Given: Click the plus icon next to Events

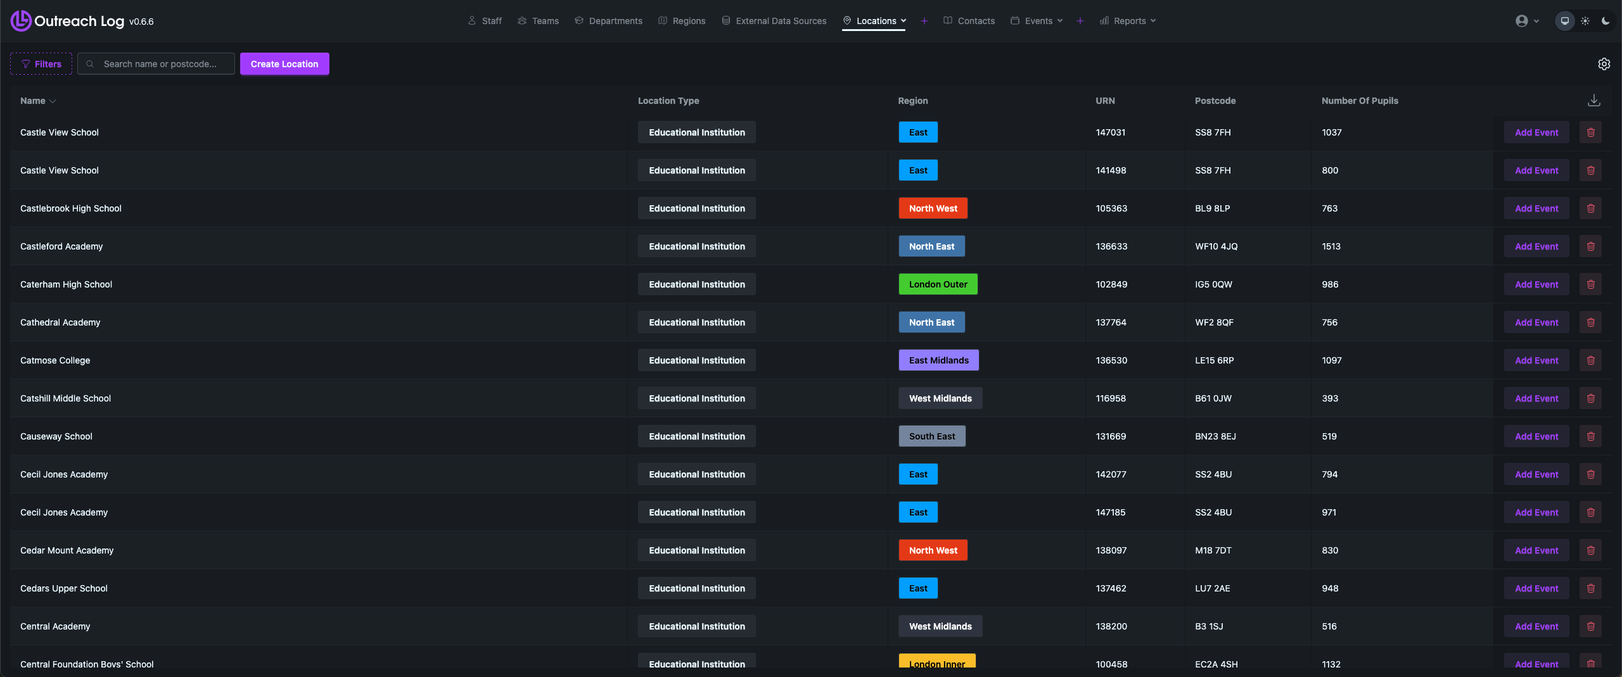Looking at the screenshot, I should [x=1080, y=21].
